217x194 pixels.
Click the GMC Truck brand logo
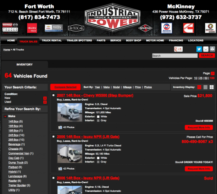[54, 28]
